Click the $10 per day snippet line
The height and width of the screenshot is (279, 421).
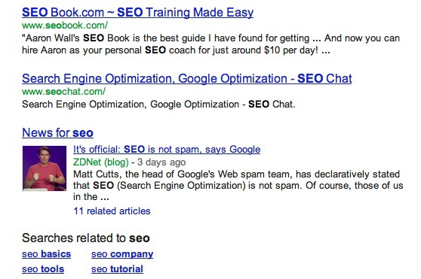[176, 50]
